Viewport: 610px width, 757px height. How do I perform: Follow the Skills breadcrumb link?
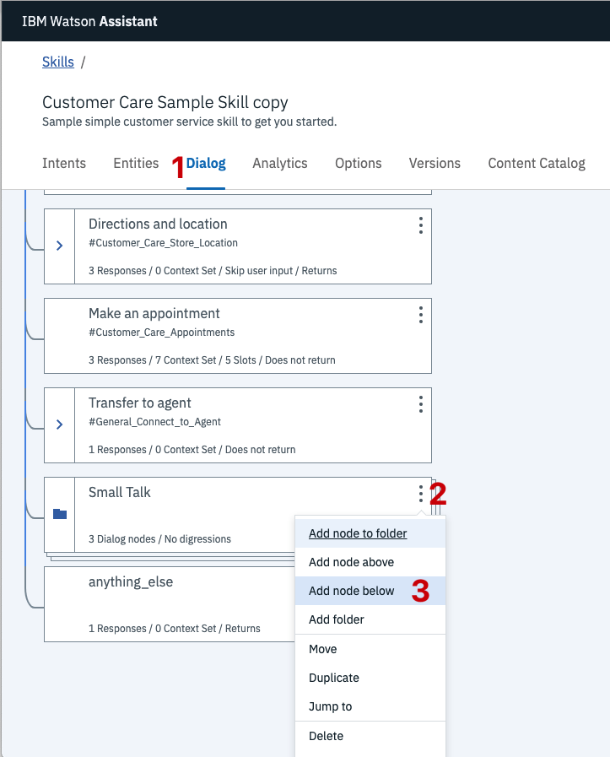click(58, 62)
